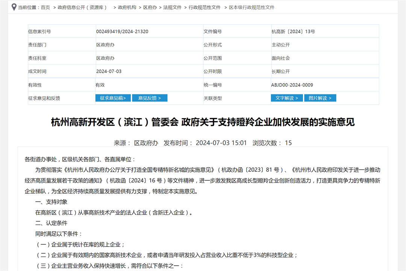Open 政府信息公开（资源库） breadcrumb link

point(82,8)
